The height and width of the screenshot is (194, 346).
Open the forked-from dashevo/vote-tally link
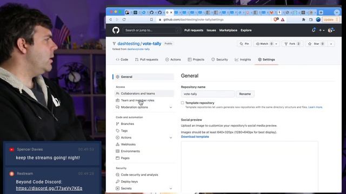[x=138, y=49]
